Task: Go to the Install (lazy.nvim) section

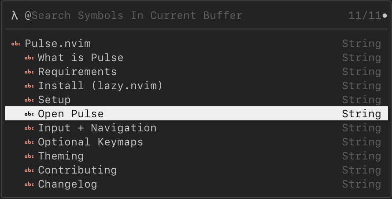Action: (x=100, y=86)
